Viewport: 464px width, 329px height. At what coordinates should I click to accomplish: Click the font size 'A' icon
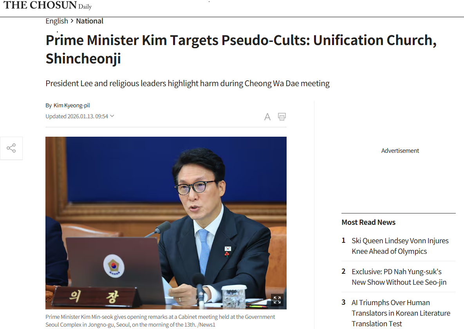(267, 117)
